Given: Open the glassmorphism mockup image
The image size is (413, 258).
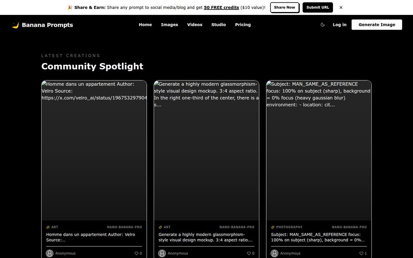Looking at the screenshot, I should [x=206, y=150].
